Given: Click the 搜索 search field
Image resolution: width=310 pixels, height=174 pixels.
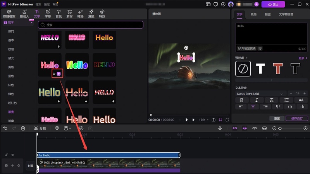Looking at the screenshot, I should coord(91,25).
